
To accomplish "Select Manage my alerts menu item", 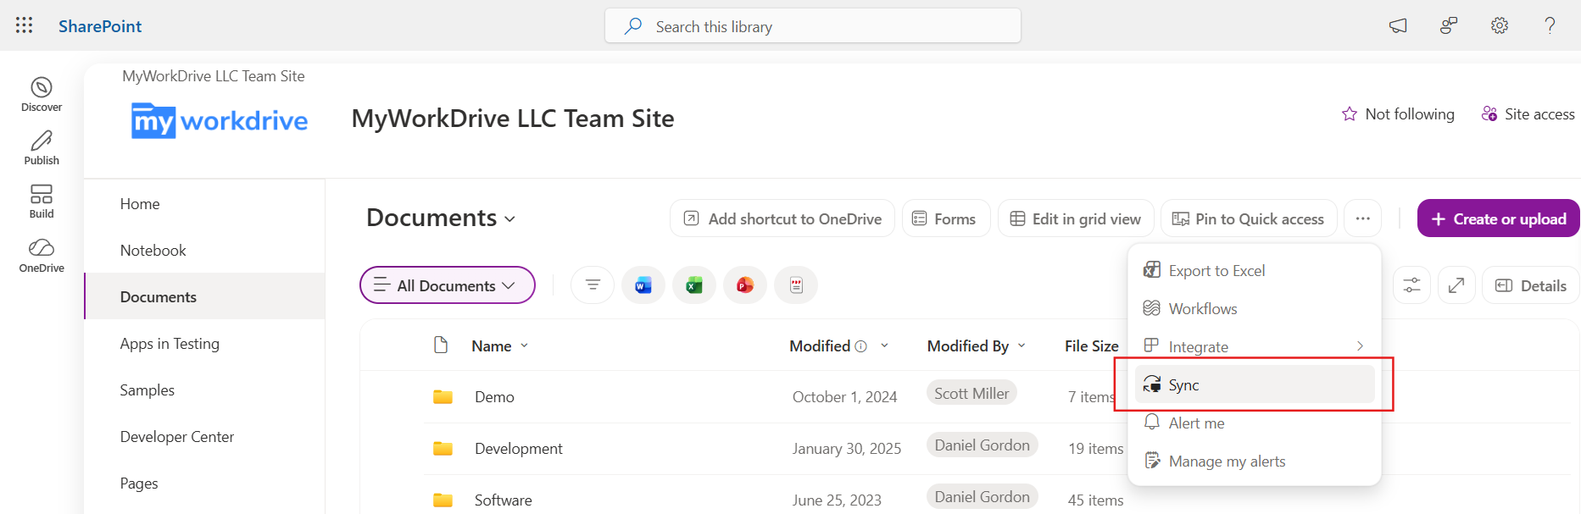I will click(x=1255, y=461).
